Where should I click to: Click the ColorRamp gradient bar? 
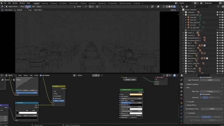[x=27, y=113]
